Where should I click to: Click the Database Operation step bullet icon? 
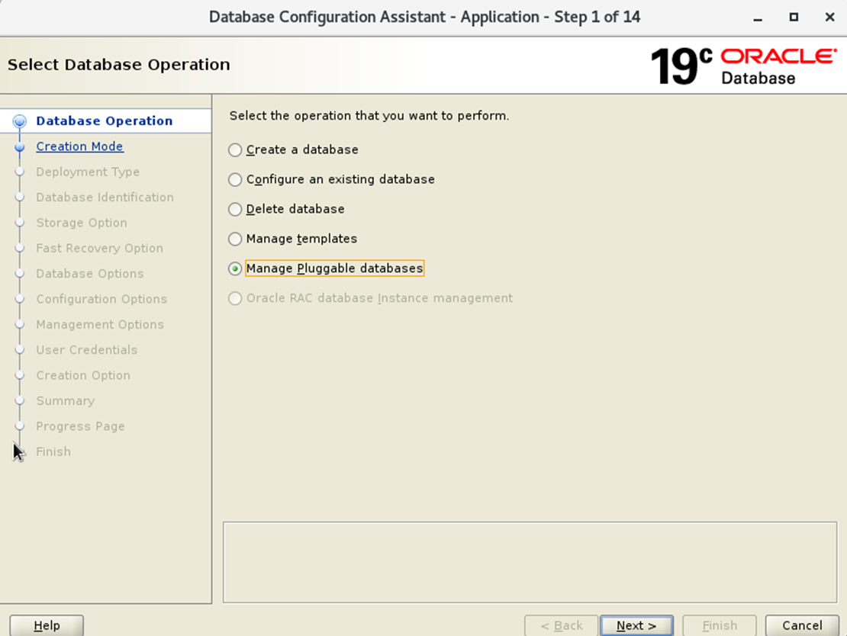pos(19,121)
